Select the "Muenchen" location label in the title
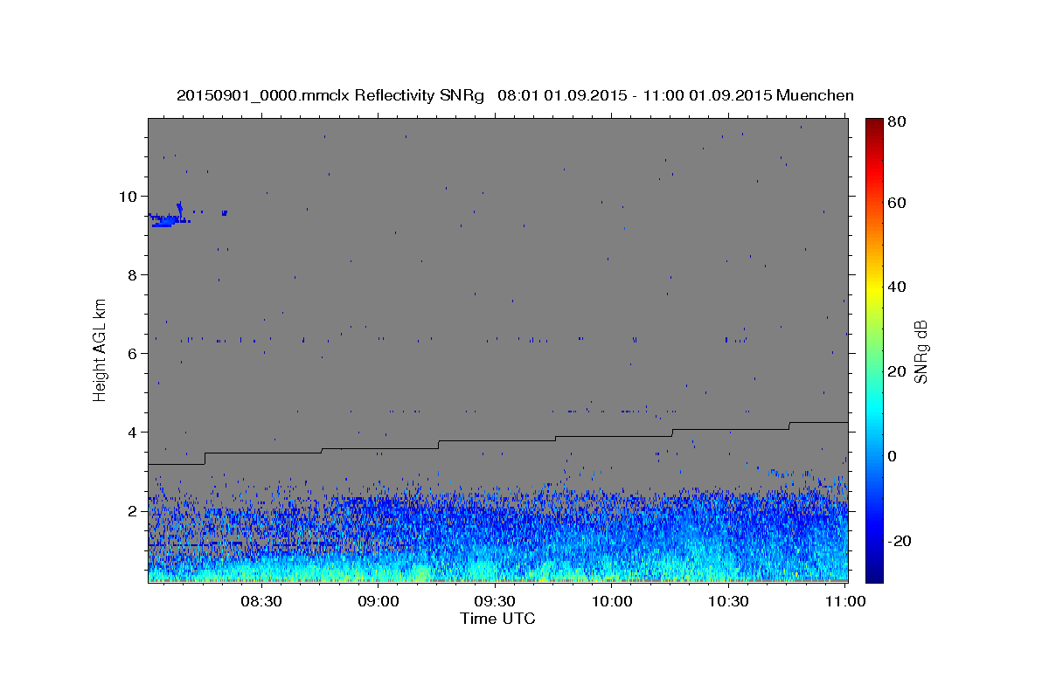The image size is (1049, 699). [x=815, y=95]
